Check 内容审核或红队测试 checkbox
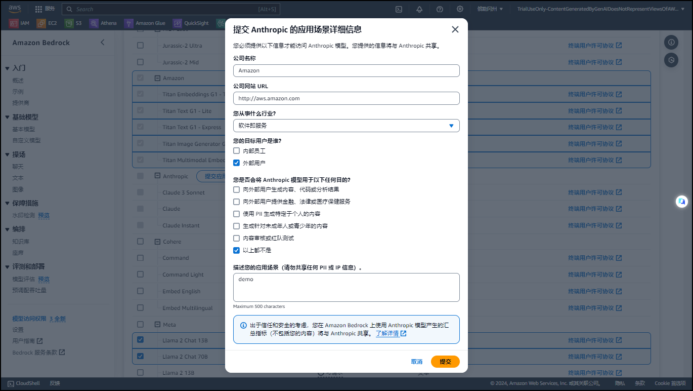Screen dimensions: 693x391 236,238
